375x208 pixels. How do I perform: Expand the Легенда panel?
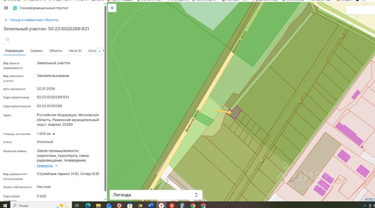point(156,195)
